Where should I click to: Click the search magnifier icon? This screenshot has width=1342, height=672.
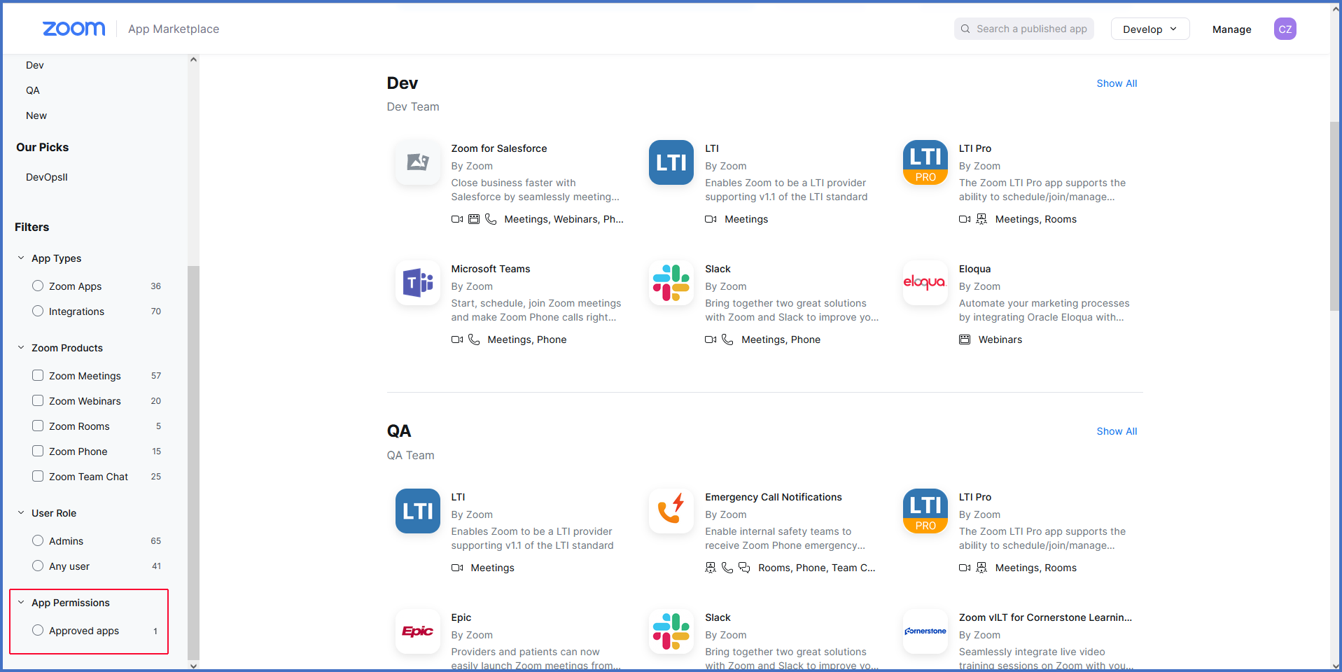point(965,29)
